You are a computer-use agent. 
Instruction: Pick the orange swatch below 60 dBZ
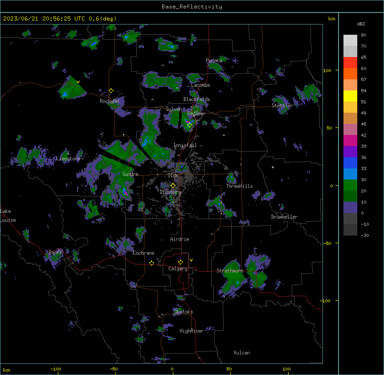click(x=350, y=73)
